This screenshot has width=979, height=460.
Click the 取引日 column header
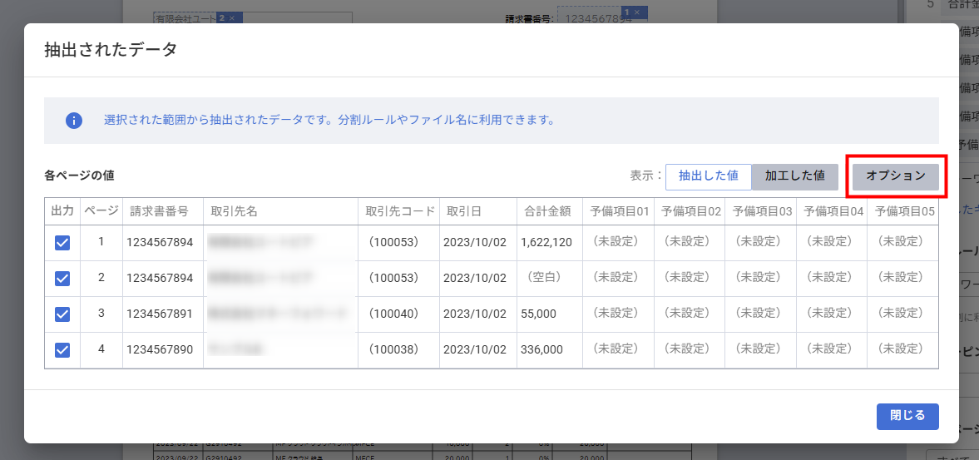[464, 211]
